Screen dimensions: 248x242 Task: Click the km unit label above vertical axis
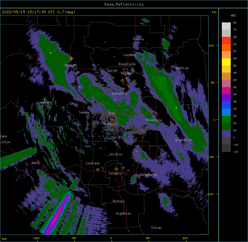click(214, 12)
